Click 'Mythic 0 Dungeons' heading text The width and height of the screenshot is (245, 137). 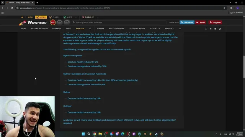click(72, 56)
